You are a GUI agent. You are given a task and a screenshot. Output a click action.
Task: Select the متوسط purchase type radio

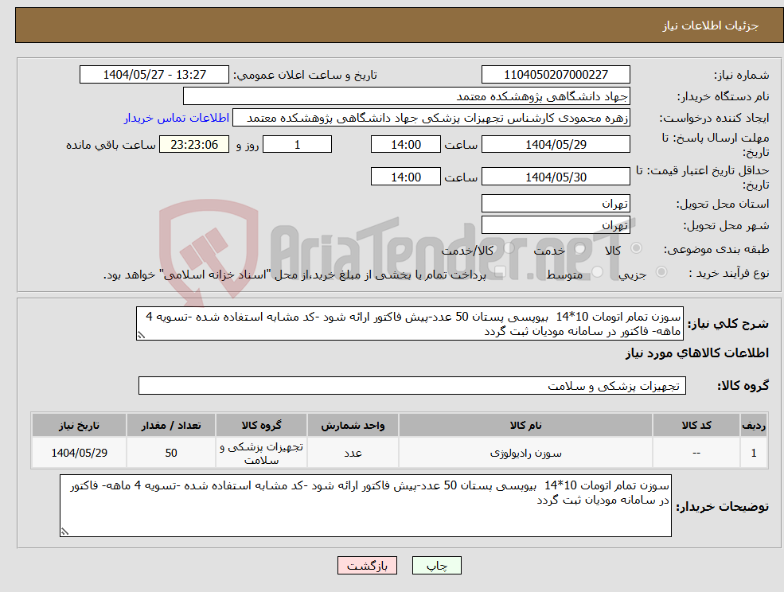click(x=598, y=271)
